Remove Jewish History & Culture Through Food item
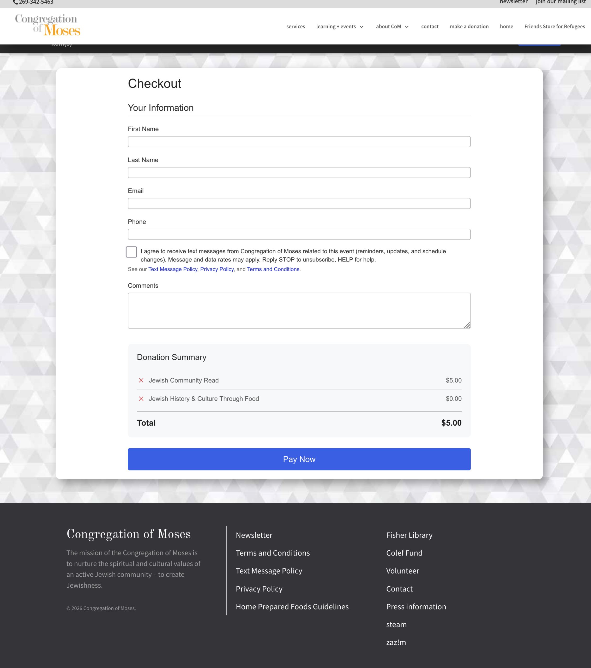The width and height of the screenshot is (591, 668). pyautogui.click(x=141, y=399)
